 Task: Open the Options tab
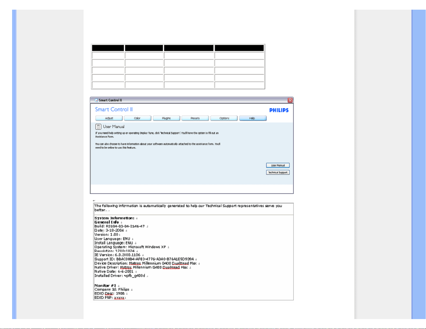point(224,118)
